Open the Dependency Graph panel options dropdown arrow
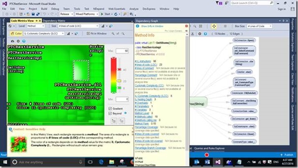 (280, 21)
